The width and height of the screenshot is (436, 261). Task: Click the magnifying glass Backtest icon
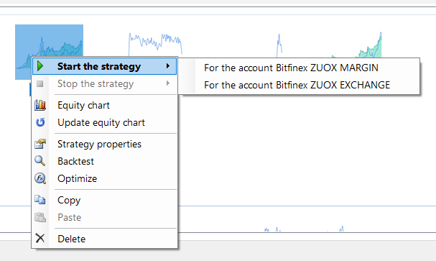pos(40,161)
